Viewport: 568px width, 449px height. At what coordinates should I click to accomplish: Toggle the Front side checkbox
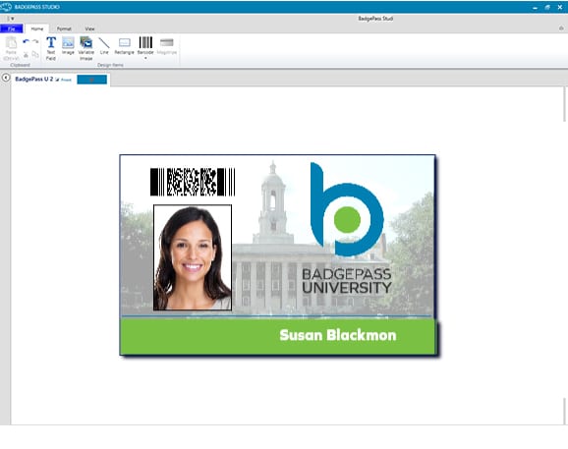point(58,80)
